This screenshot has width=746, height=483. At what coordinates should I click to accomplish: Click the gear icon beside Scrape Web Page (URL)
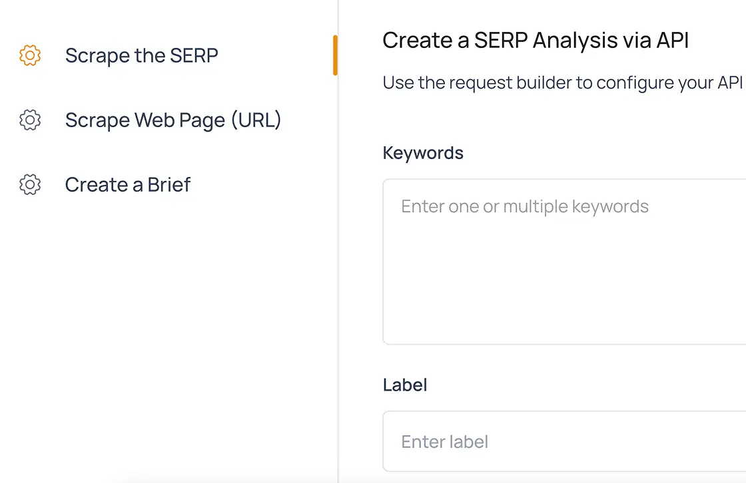[30, 120]
